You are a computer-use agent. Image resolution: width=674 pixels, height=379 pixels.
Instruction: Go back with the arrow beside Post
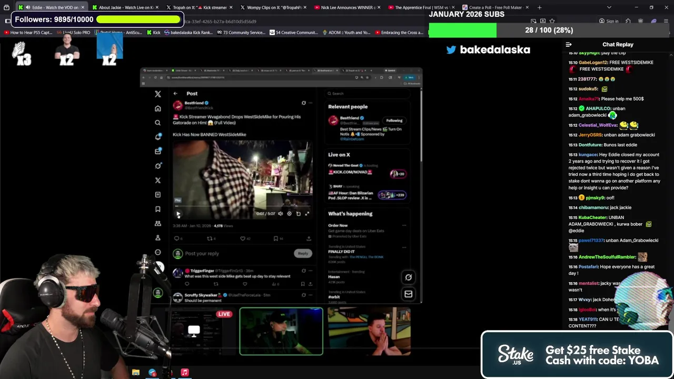(x=175, y=94)
